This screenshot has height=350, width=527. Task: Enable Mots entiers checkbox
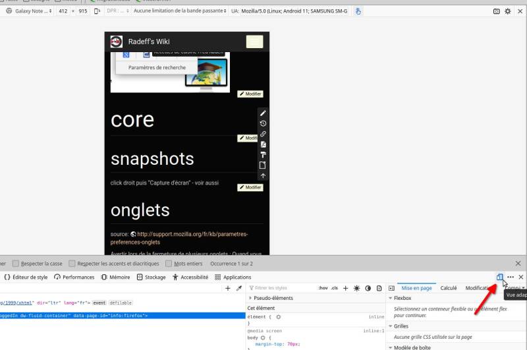click(169, 264)
